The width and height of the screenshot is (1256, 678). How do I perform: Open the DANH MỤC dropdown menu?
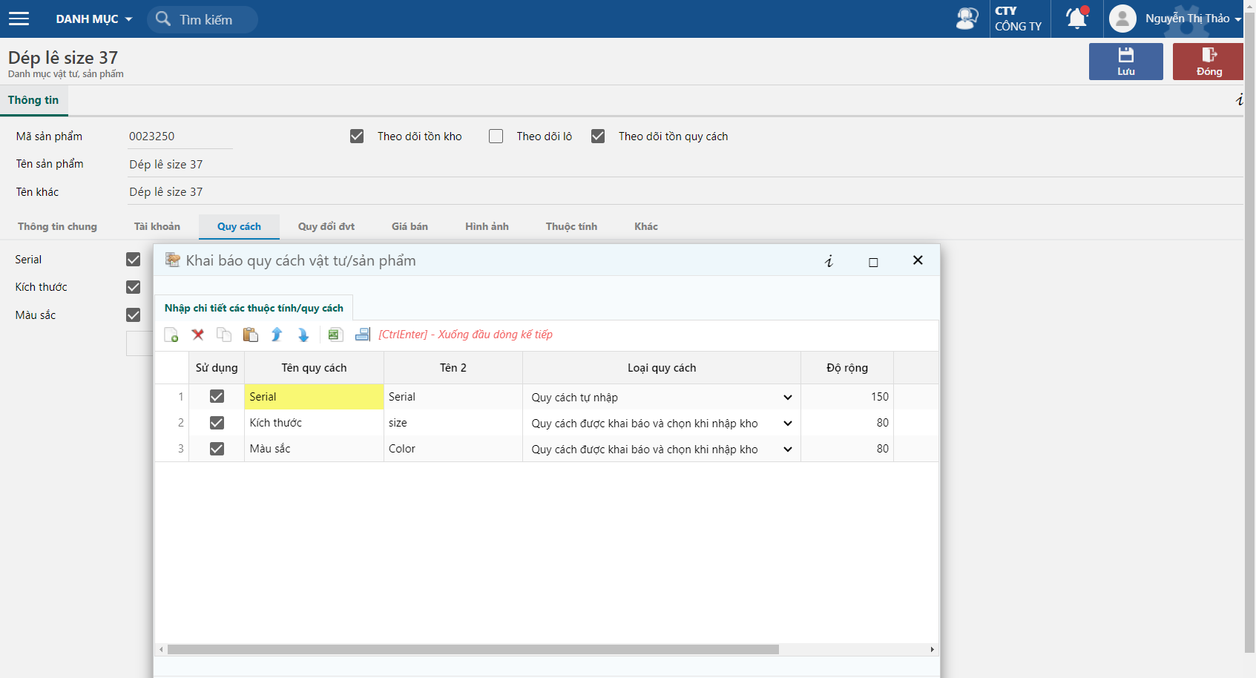94,19
